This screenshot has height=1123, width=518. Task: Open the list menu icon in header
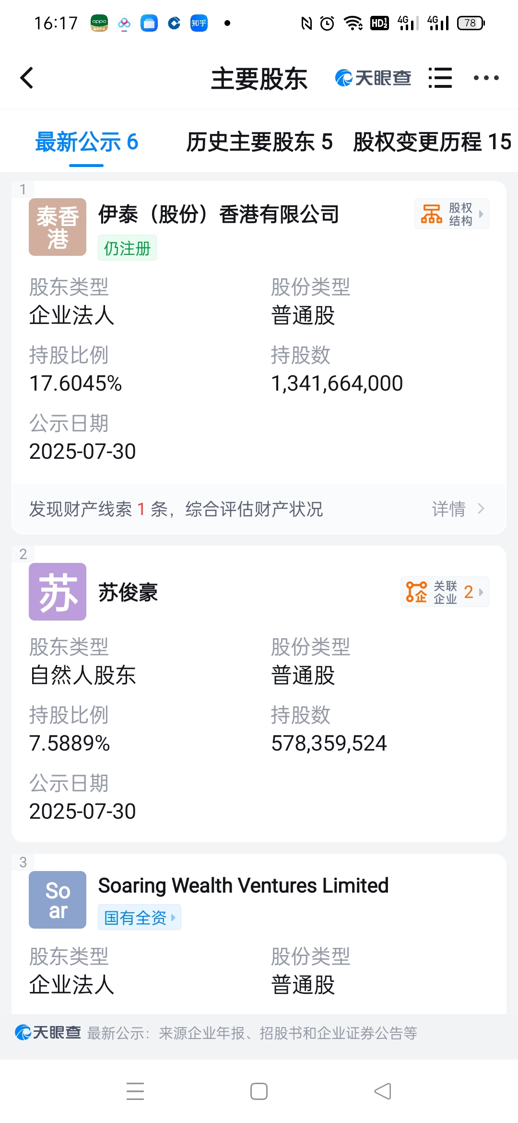coord(440,78)
